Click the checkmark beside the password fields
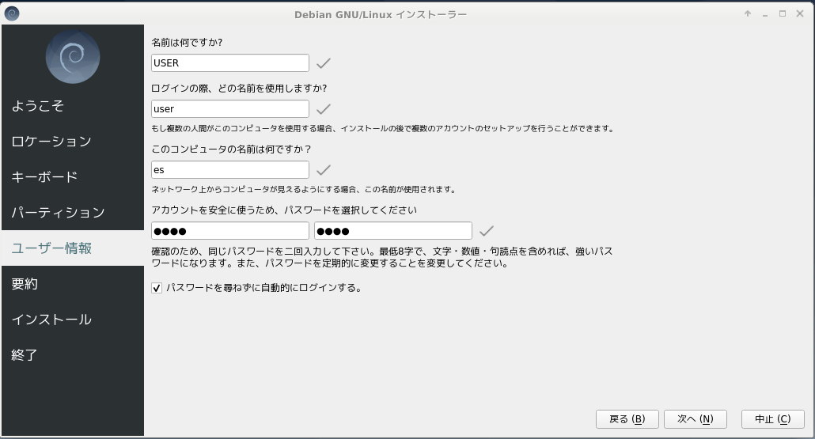The width and height of the screenshot is (815, 439). point(487,231)
